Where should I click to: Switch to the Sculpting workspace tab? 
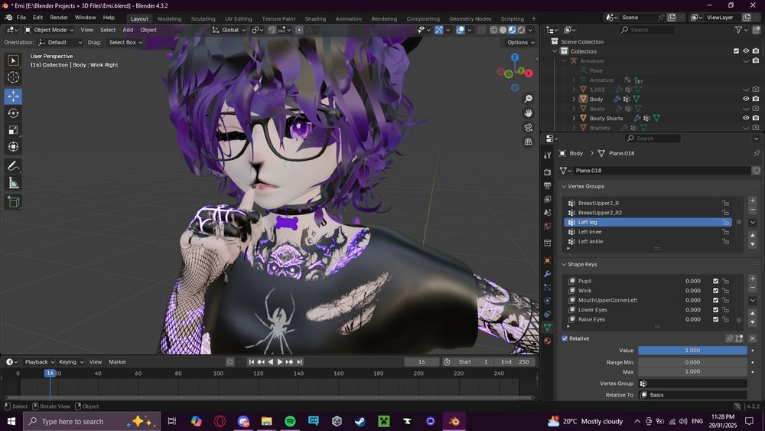click(203, 18)
